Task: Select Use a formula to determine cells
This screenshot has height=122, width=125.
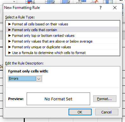Action: [62, 53]
